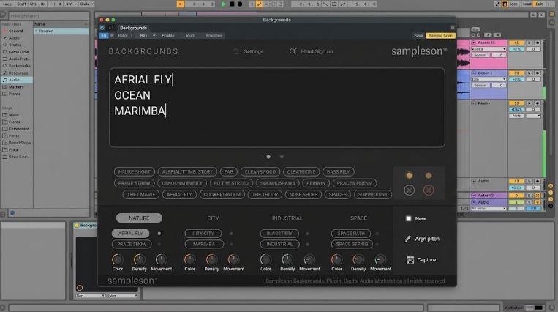
Task: Open the left dropdown below the bottom device
Action: coord(91,296)
